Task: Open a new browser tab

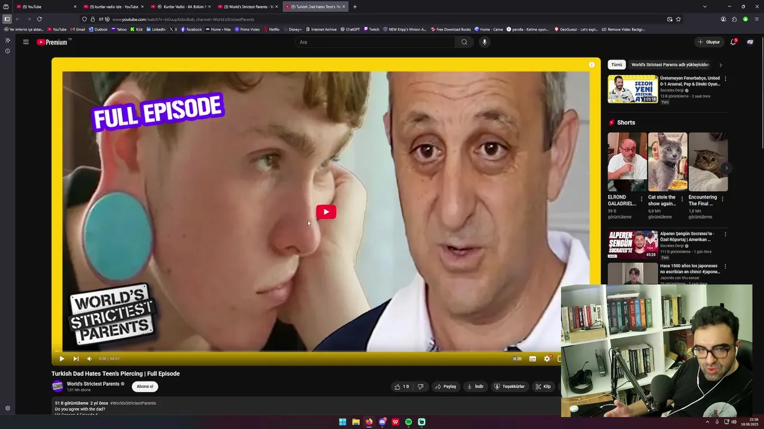Action: (x=355, y=7)
